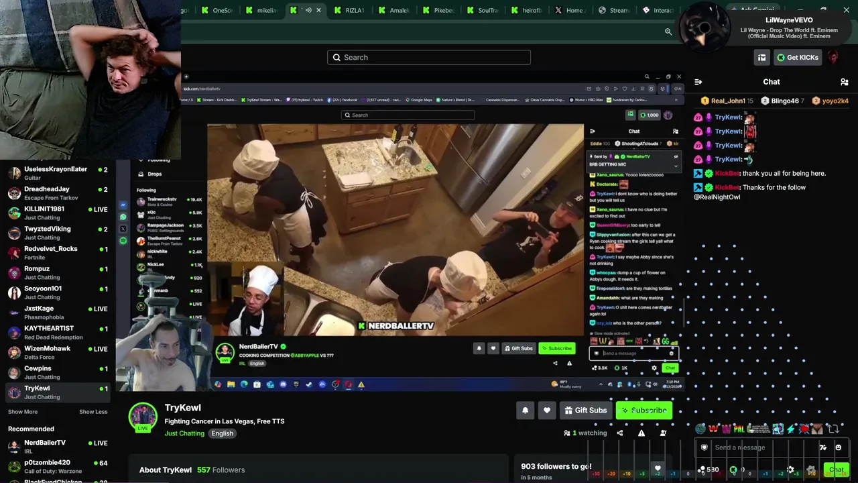Screen dimensions: 858x483
Task: Click the Gift Subs button for TryKewl
Action: pyautogui.click(x=585, y=411)
